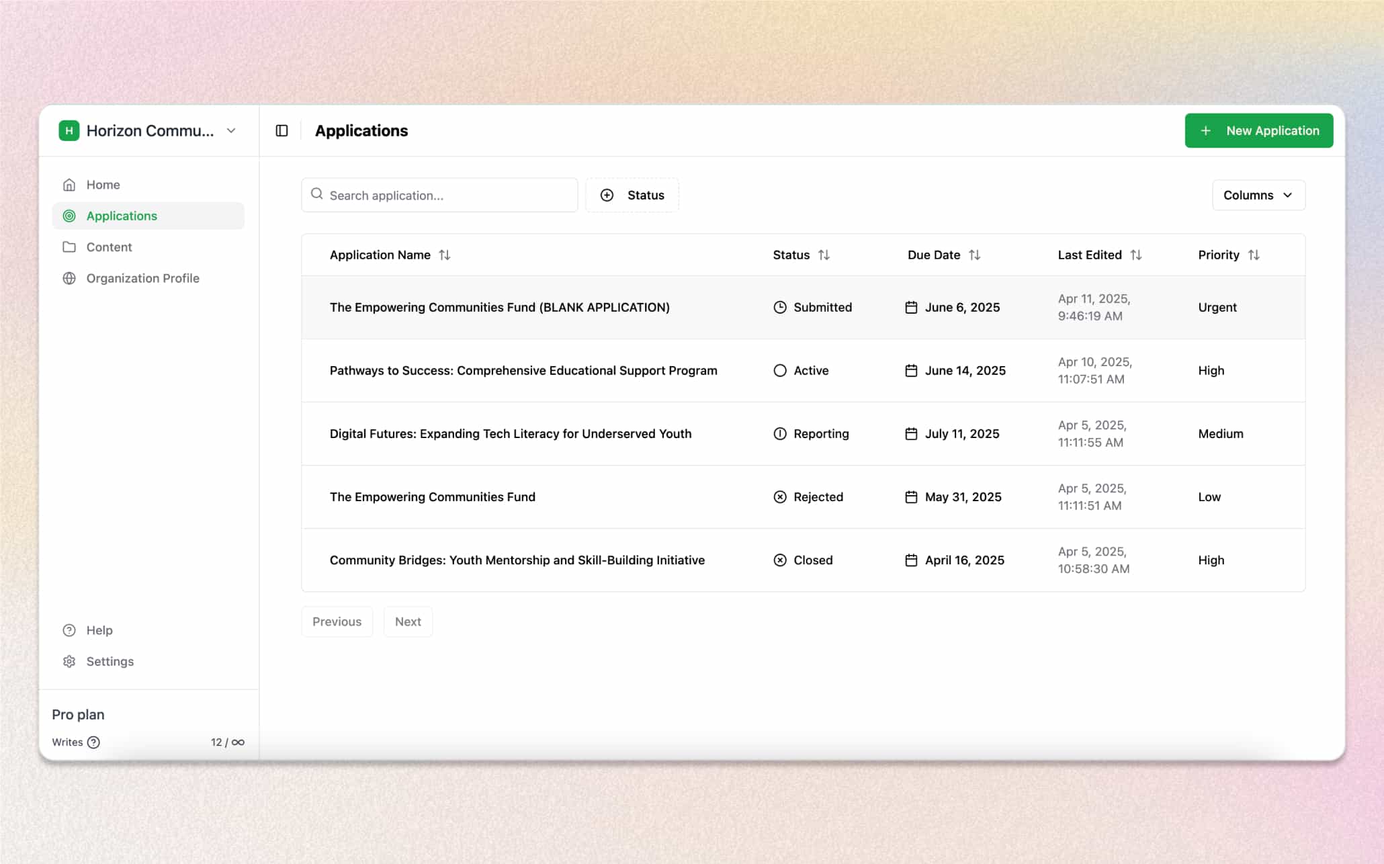
Task: Click the Submitted clock status icon
Action: [779, 307]
